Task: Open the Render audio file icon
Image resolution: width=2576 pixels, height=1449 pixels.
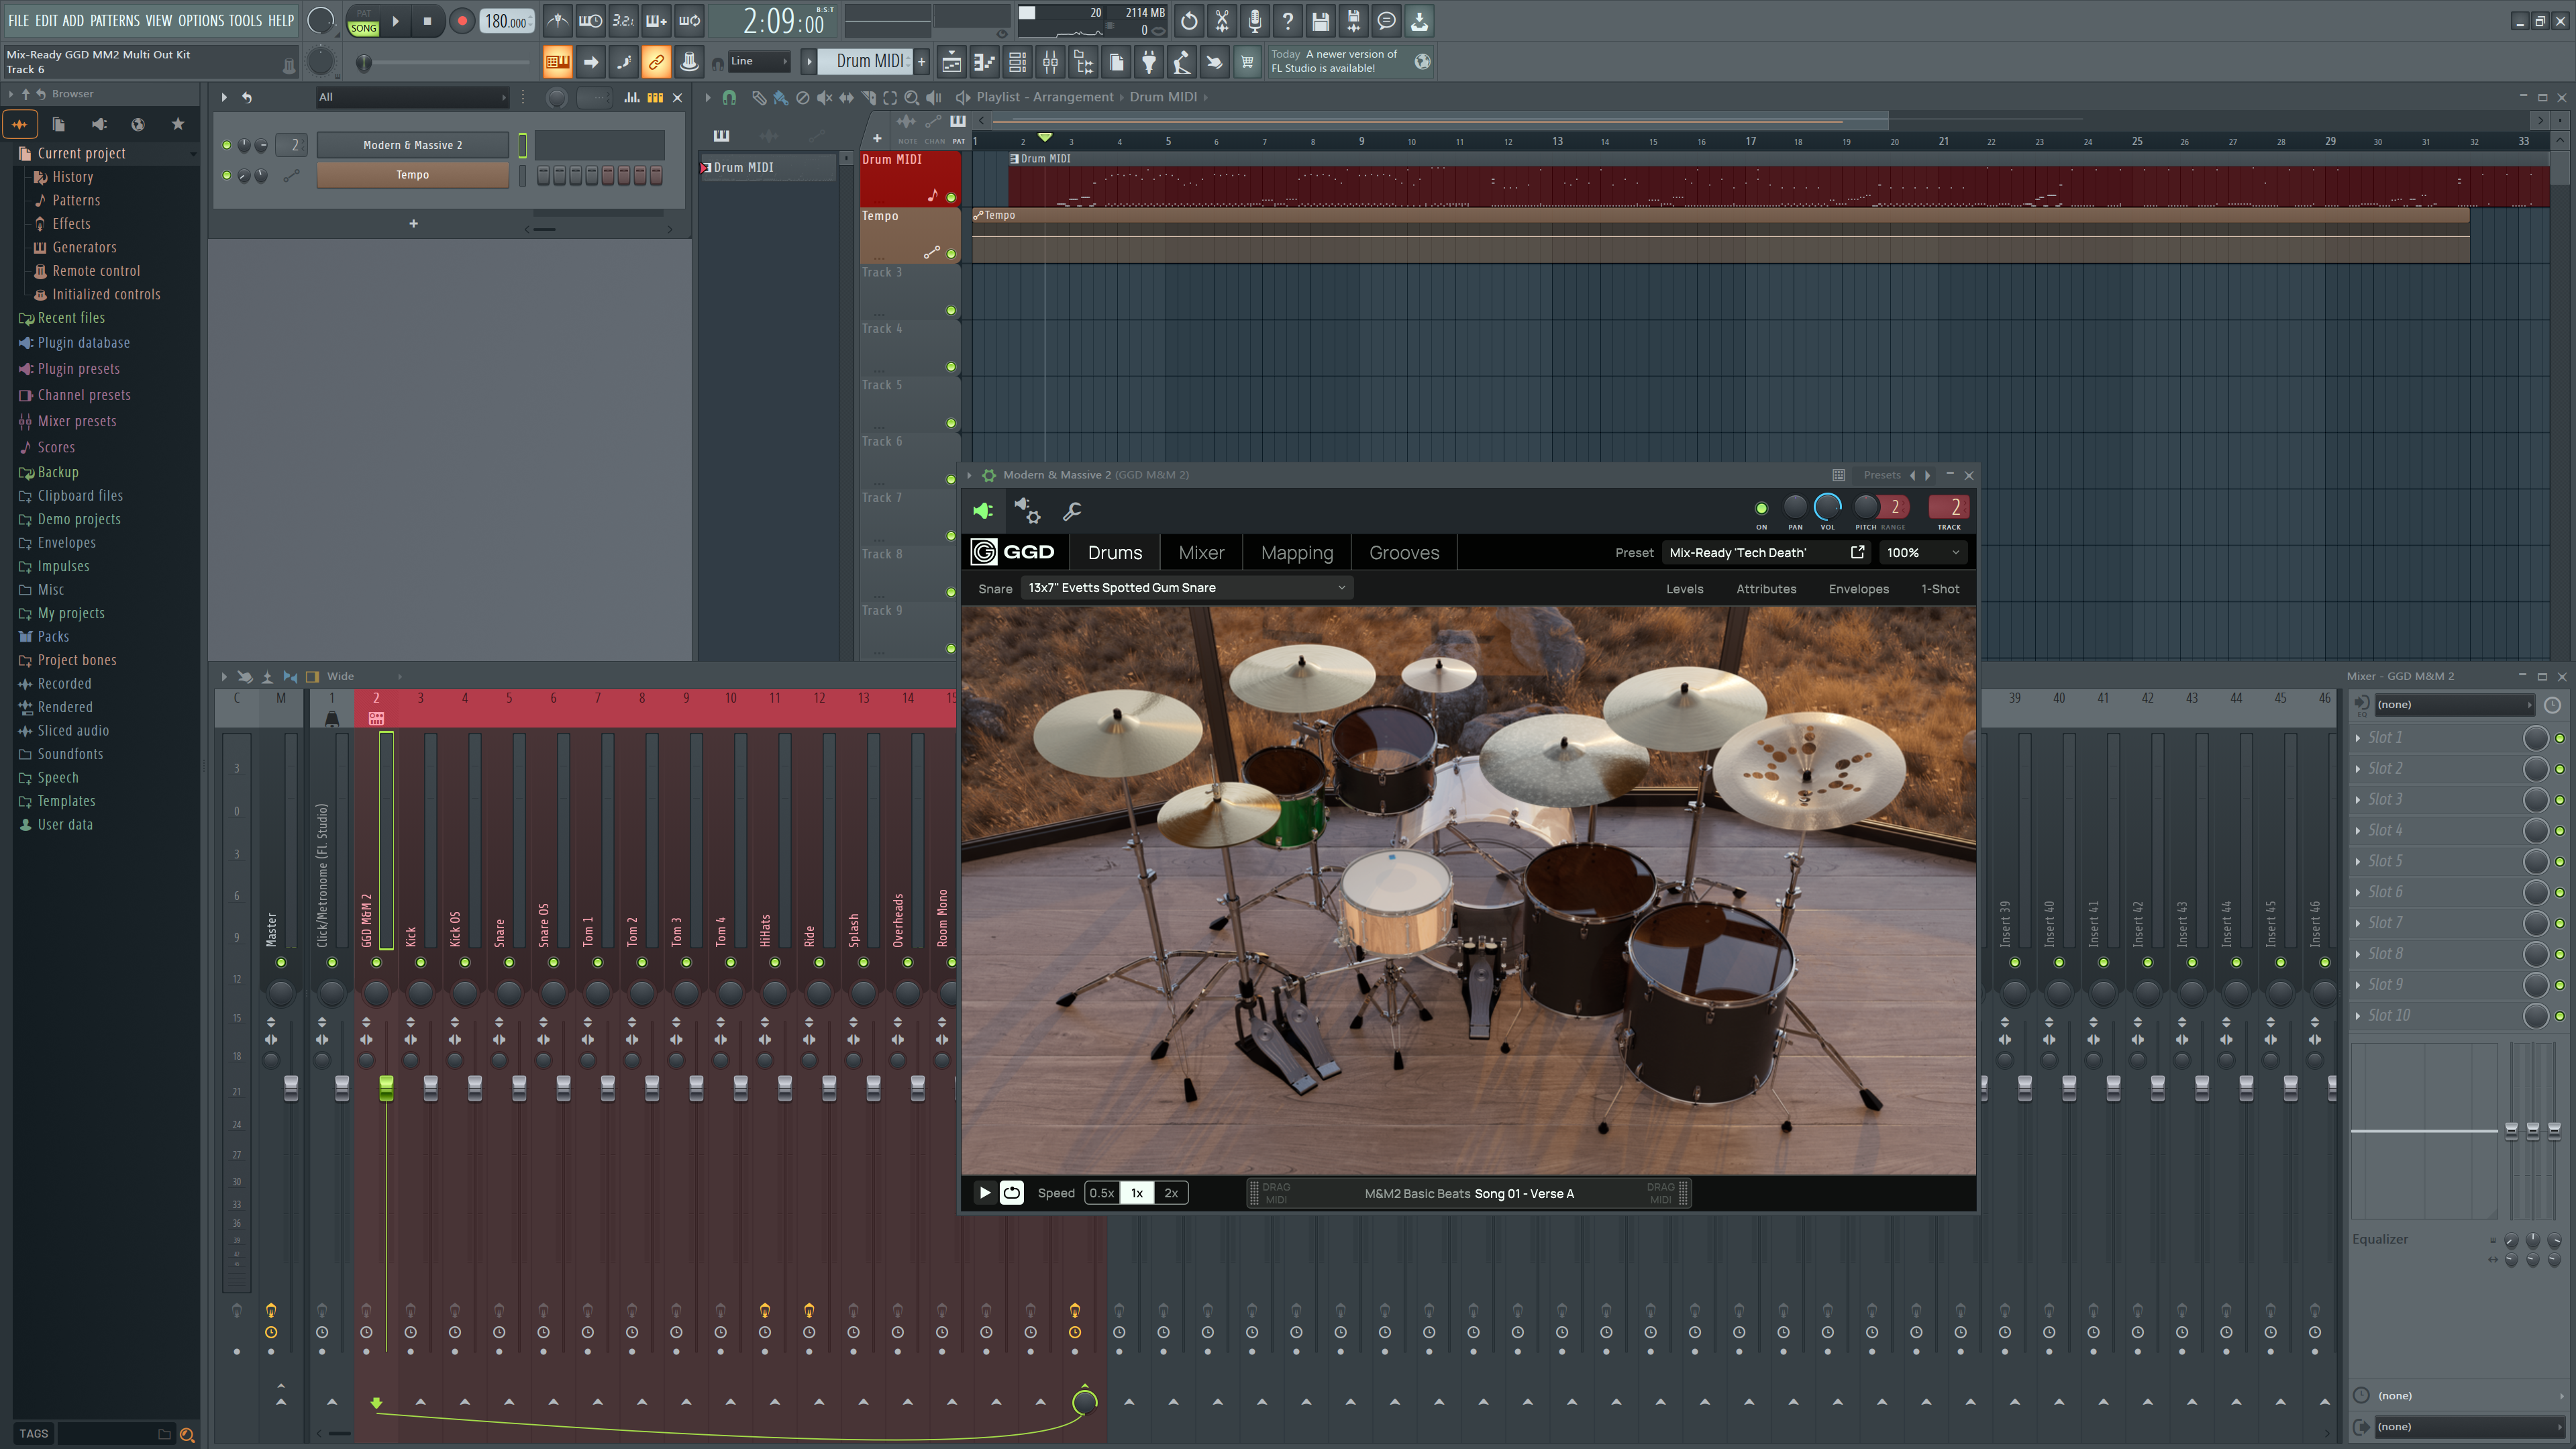Action: pos(1353,21)
